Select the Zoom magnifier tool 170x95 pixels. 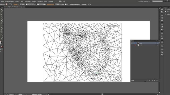(x=1, y=39)
